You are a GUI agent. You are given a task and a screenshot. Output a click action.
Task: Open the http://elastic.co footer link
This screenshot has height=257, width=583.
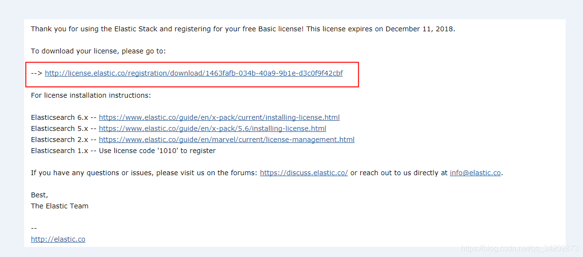[58, 239]
